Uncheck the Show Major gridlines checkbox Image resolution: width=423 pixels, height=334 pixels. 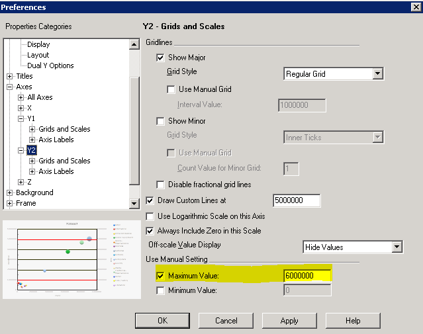[160, 58]
